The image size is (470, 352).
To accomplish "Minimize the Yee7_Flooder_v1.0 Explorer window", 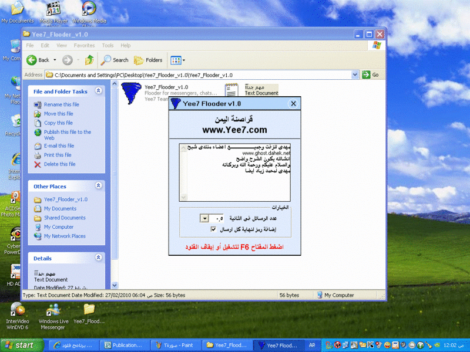I will pos(358,35).
